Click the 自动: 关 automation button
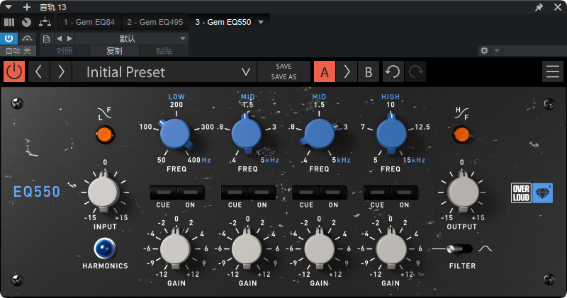This screenshot has width=567, height=298. coord(18,51)
